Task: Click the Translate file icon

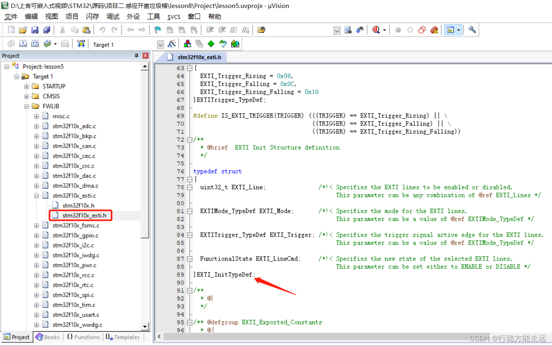Action: tap(11, 44)
